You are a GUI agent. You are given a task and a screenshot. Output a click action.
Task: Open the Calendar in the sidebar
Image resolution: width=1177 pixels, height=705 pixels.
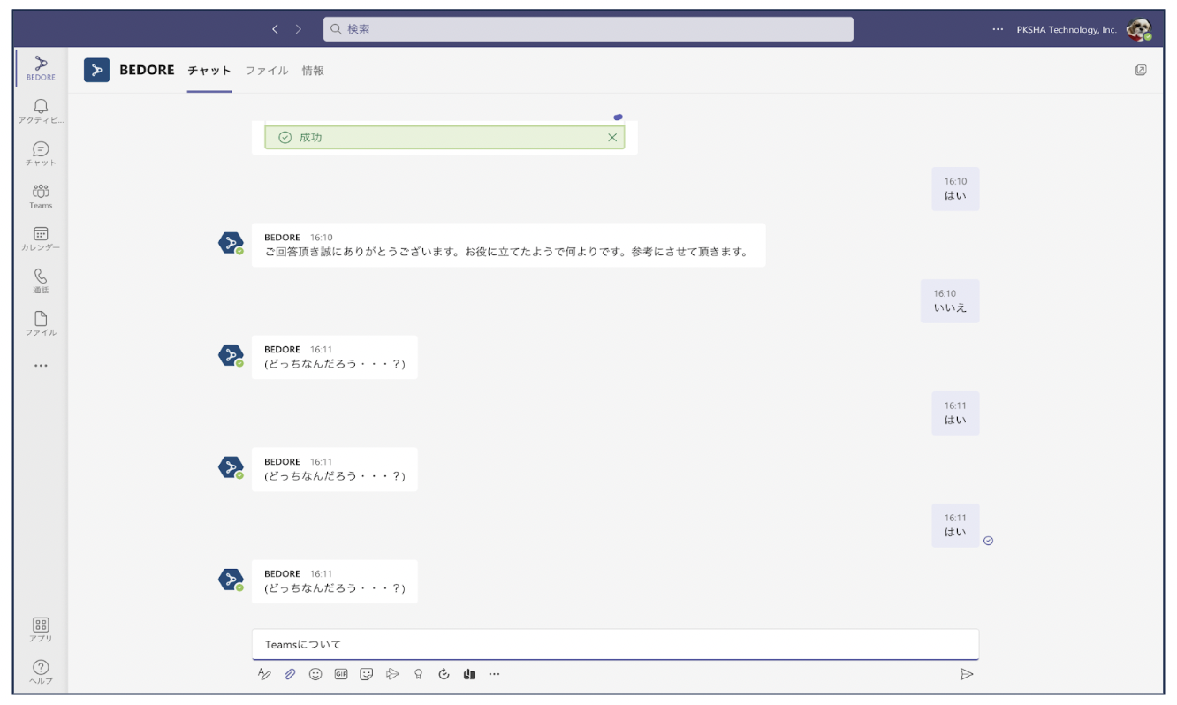(41, 239)
